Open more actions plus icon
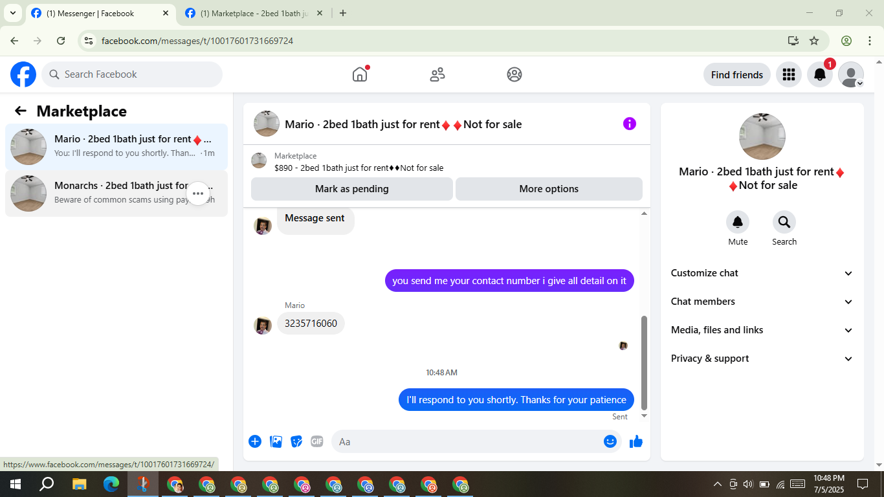This screenshot has height=497, width=884. tap(255, 441)
